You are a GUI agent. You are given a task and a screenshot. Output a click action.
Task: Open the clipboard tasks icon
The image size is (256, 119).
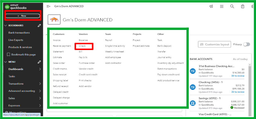tap(243, 6)
